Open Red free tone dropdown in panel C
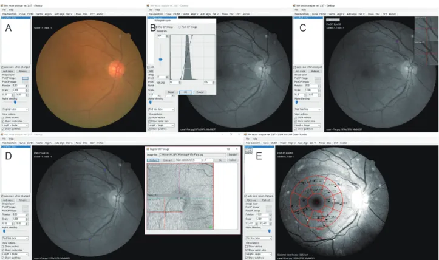 (308, 109)
